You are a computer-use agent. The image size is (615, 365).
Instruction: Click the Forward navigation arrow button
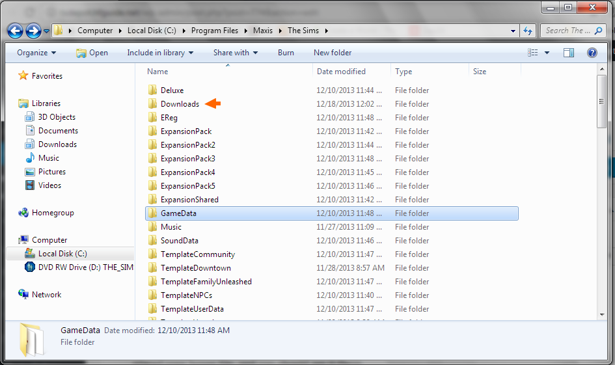coord(33,31)
